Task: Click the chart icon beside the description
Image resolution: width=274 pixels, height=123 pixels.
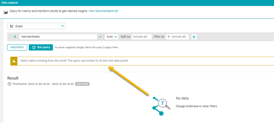Action: click(5, 12)
